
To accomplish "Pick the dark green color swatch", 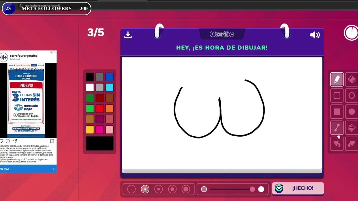I will click(90, 98).
